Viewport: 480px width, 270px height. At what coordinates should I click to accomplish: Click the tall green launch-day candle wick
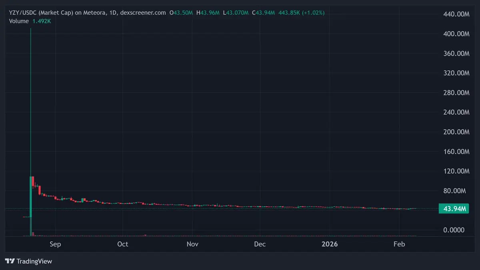coord(31,102)
